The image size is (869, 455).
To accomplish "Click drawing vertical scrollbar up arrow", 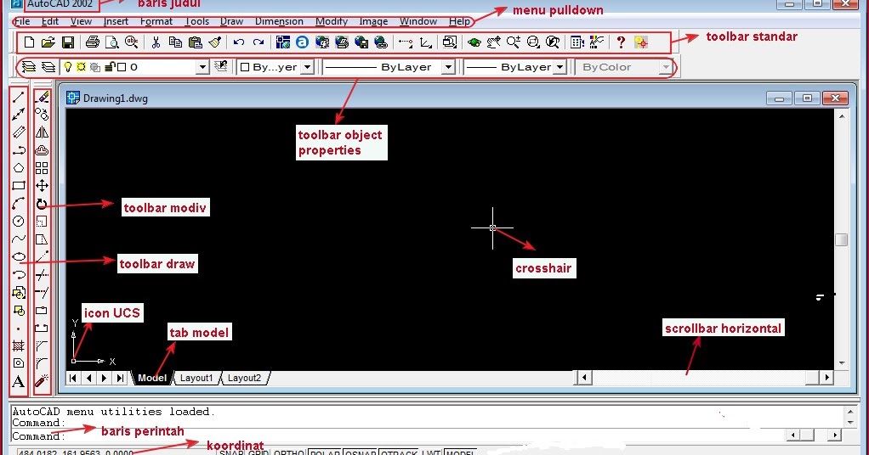I will [x=842, y=116].
